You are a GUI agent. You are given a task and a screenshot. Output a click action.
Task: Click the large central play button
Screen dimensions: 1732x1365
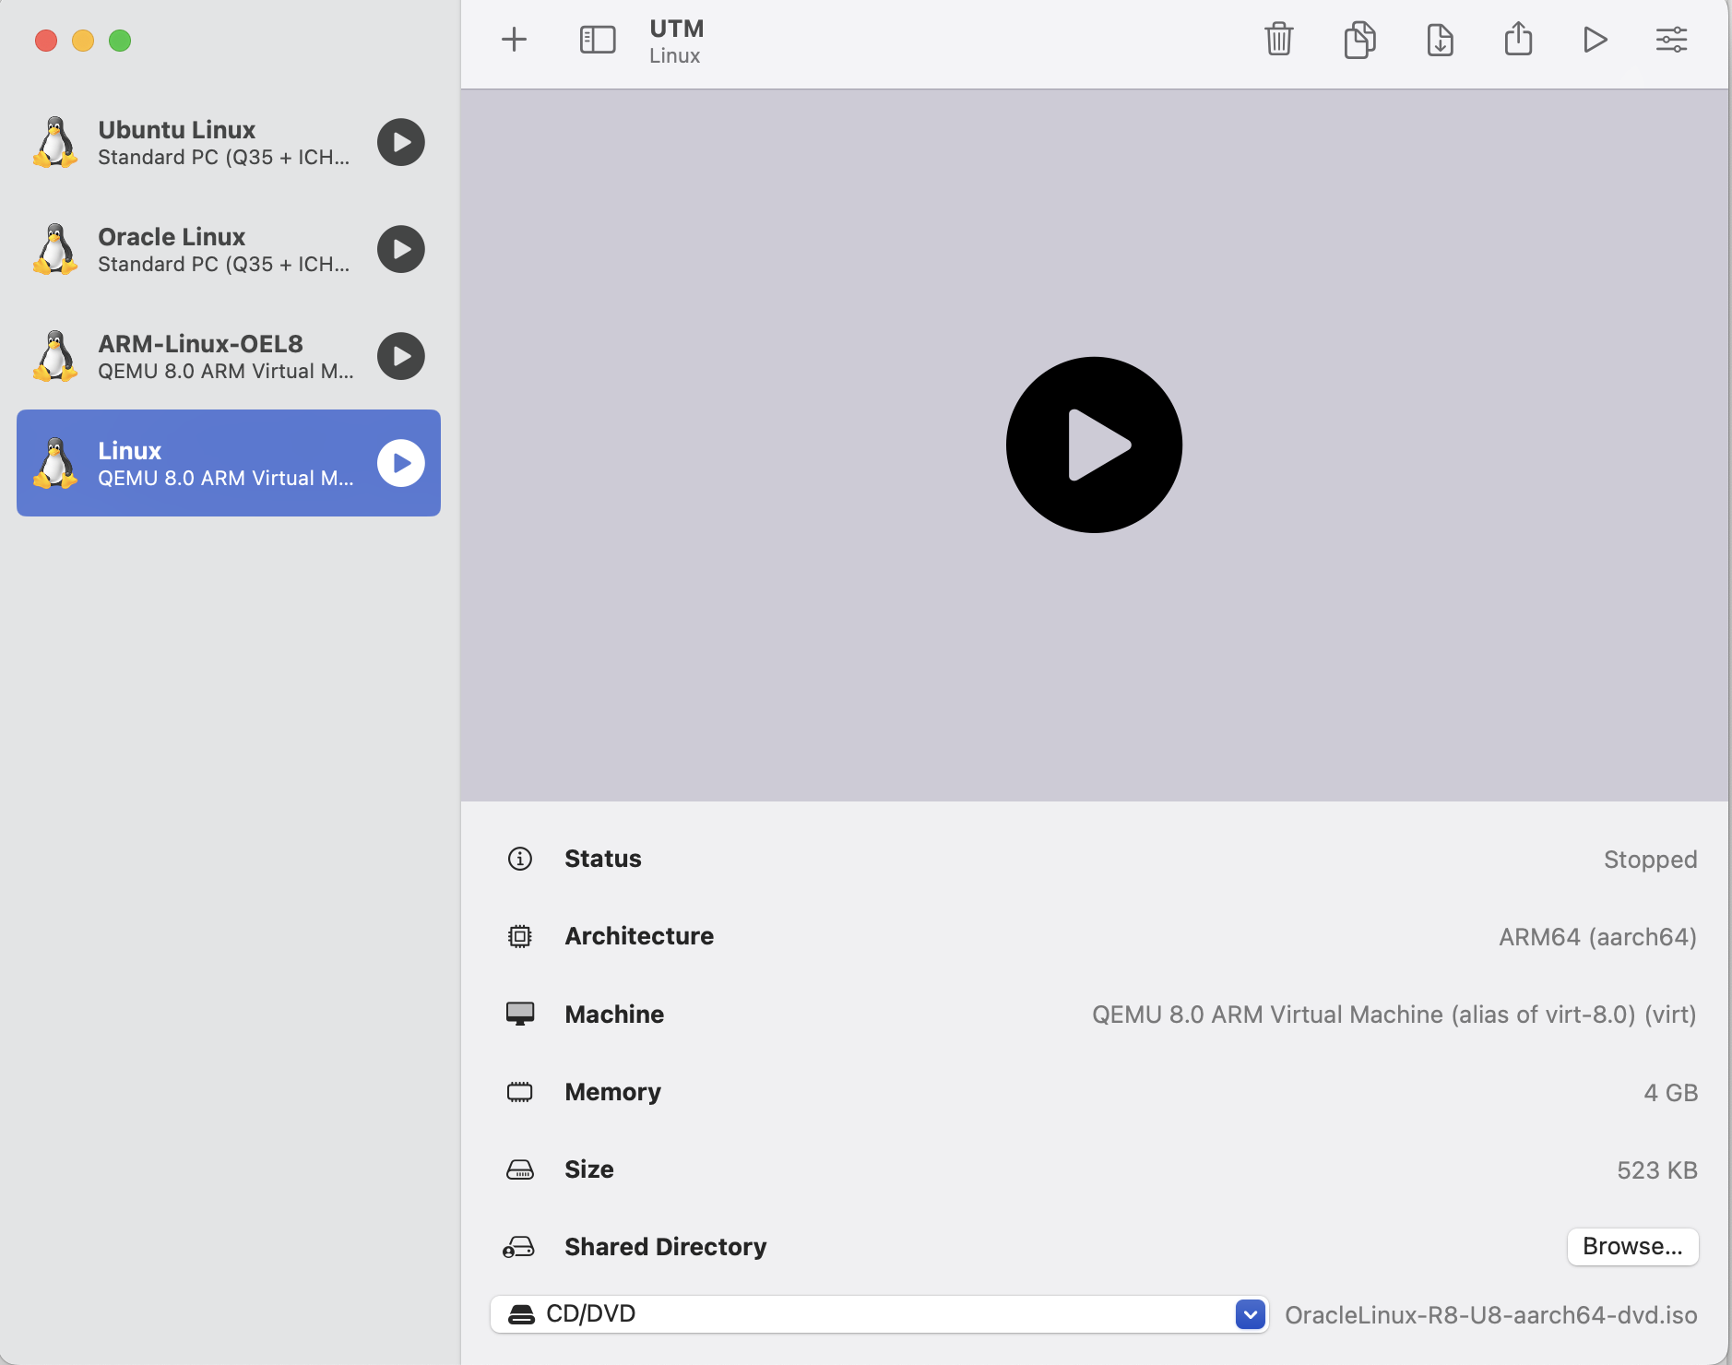tap(1094, 445)
